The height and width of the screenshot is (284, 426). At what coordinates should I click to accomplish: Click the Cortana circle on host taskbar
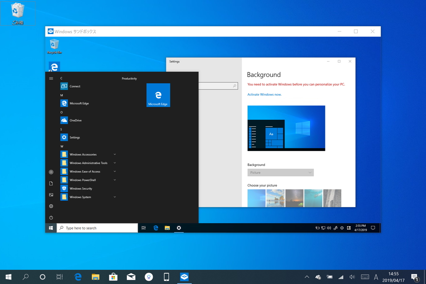point(42,277)
